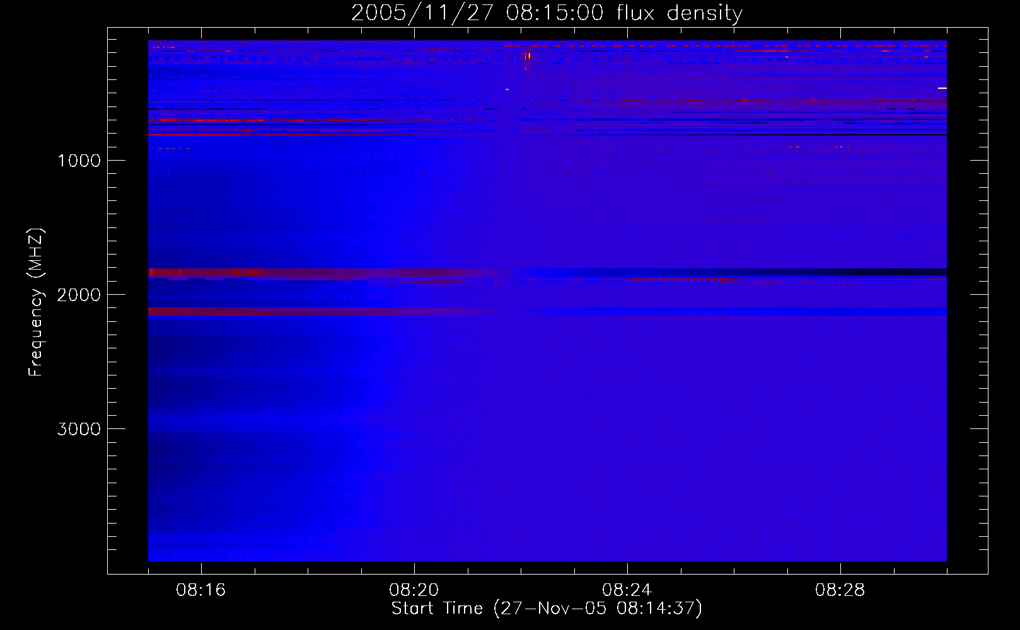The width and height of the screenshot is (1020, 630).
Task: Click the 'Frequency (MHZ)' axis label
Action: (x=36, y=302)
